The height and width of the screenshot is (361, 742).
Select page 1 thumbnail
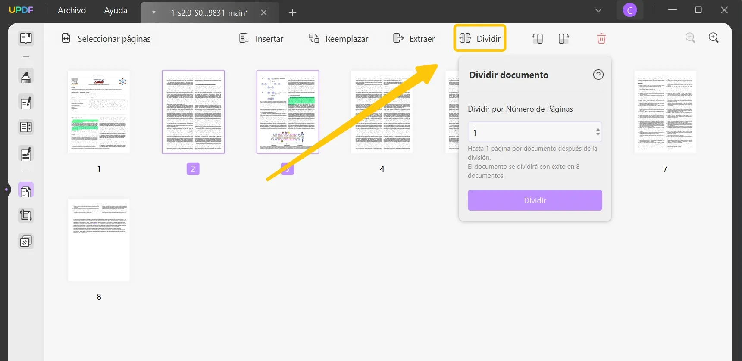[x=99, y=112]
